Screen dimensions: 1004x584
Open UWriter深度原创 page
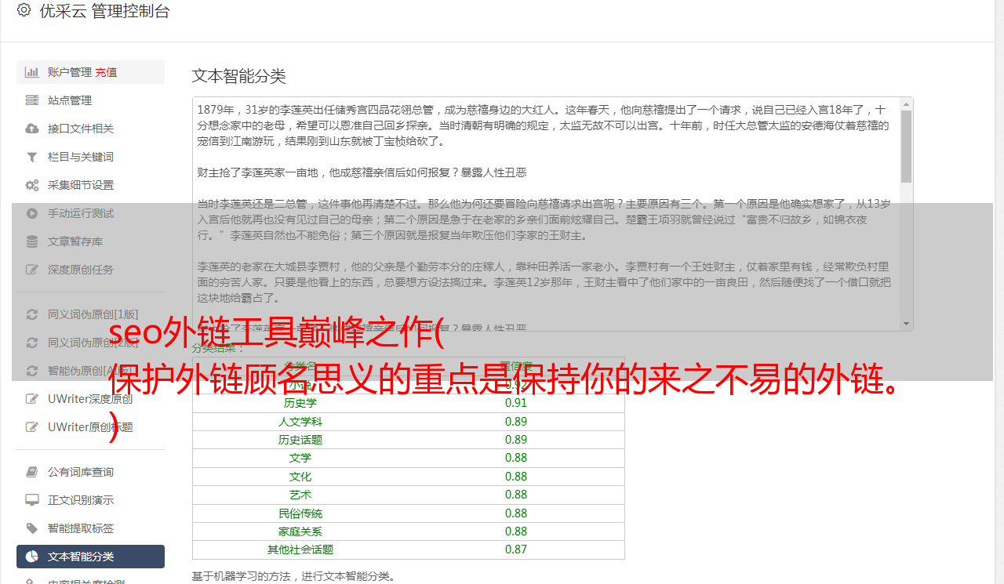pos(90,399)
